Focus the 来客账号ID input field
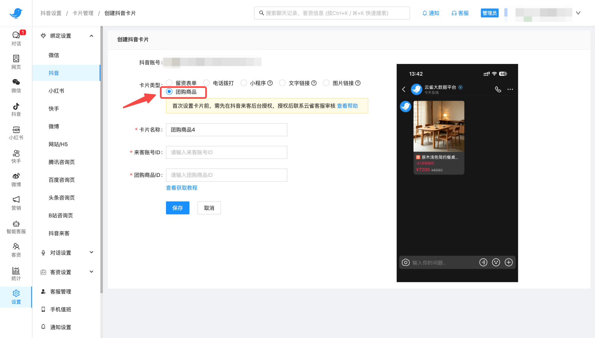Image resolution: width=595 pixels, height=338 pixels. [227, 152]
